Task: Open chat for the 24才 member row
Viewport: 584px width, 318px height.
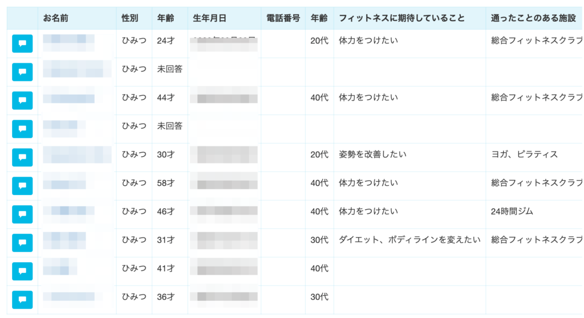Action: (x=22, y=43)
